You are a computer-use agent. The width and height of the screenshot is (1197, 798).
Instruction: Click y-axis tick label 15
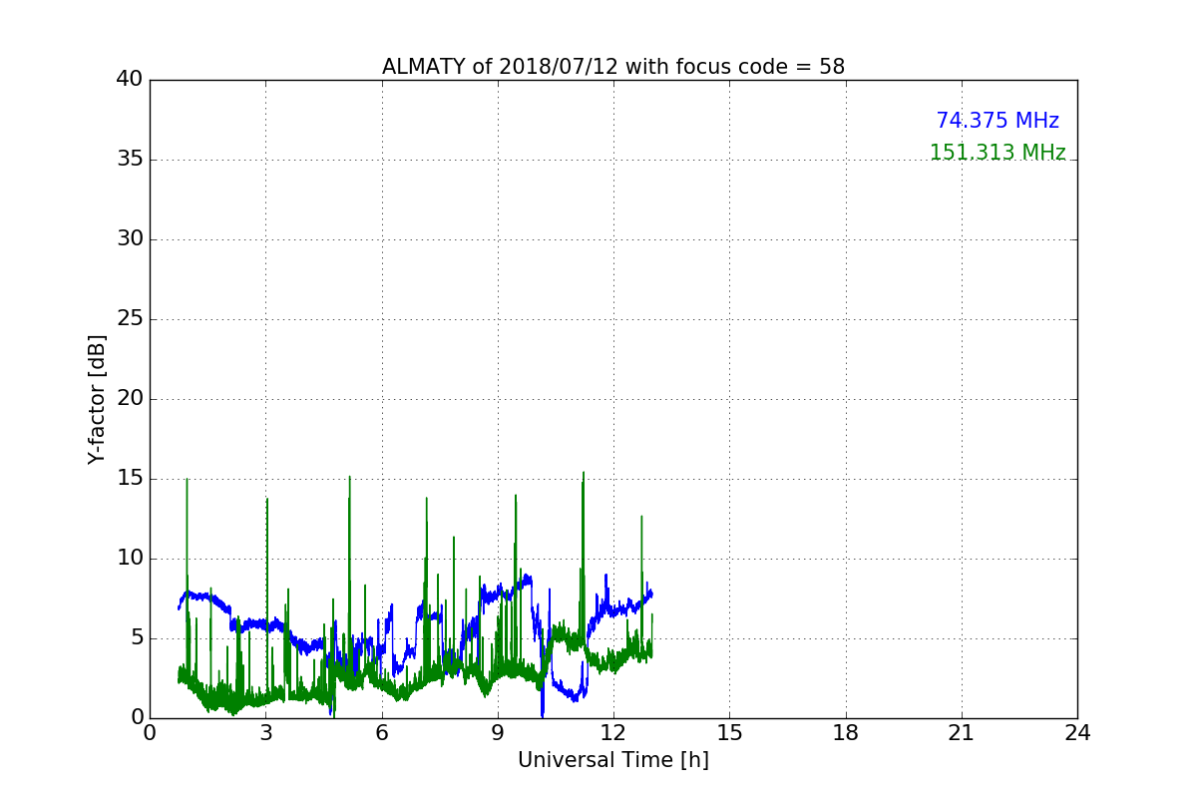point(130,479)
